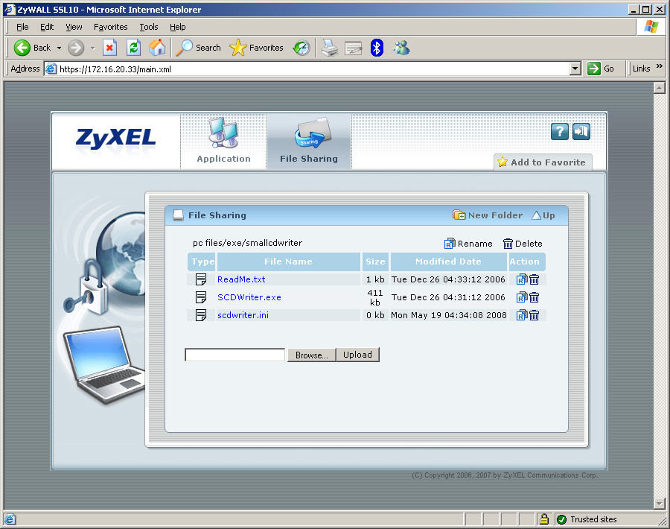Click the file type icon for SCDWriter.exe

[201, 297]
